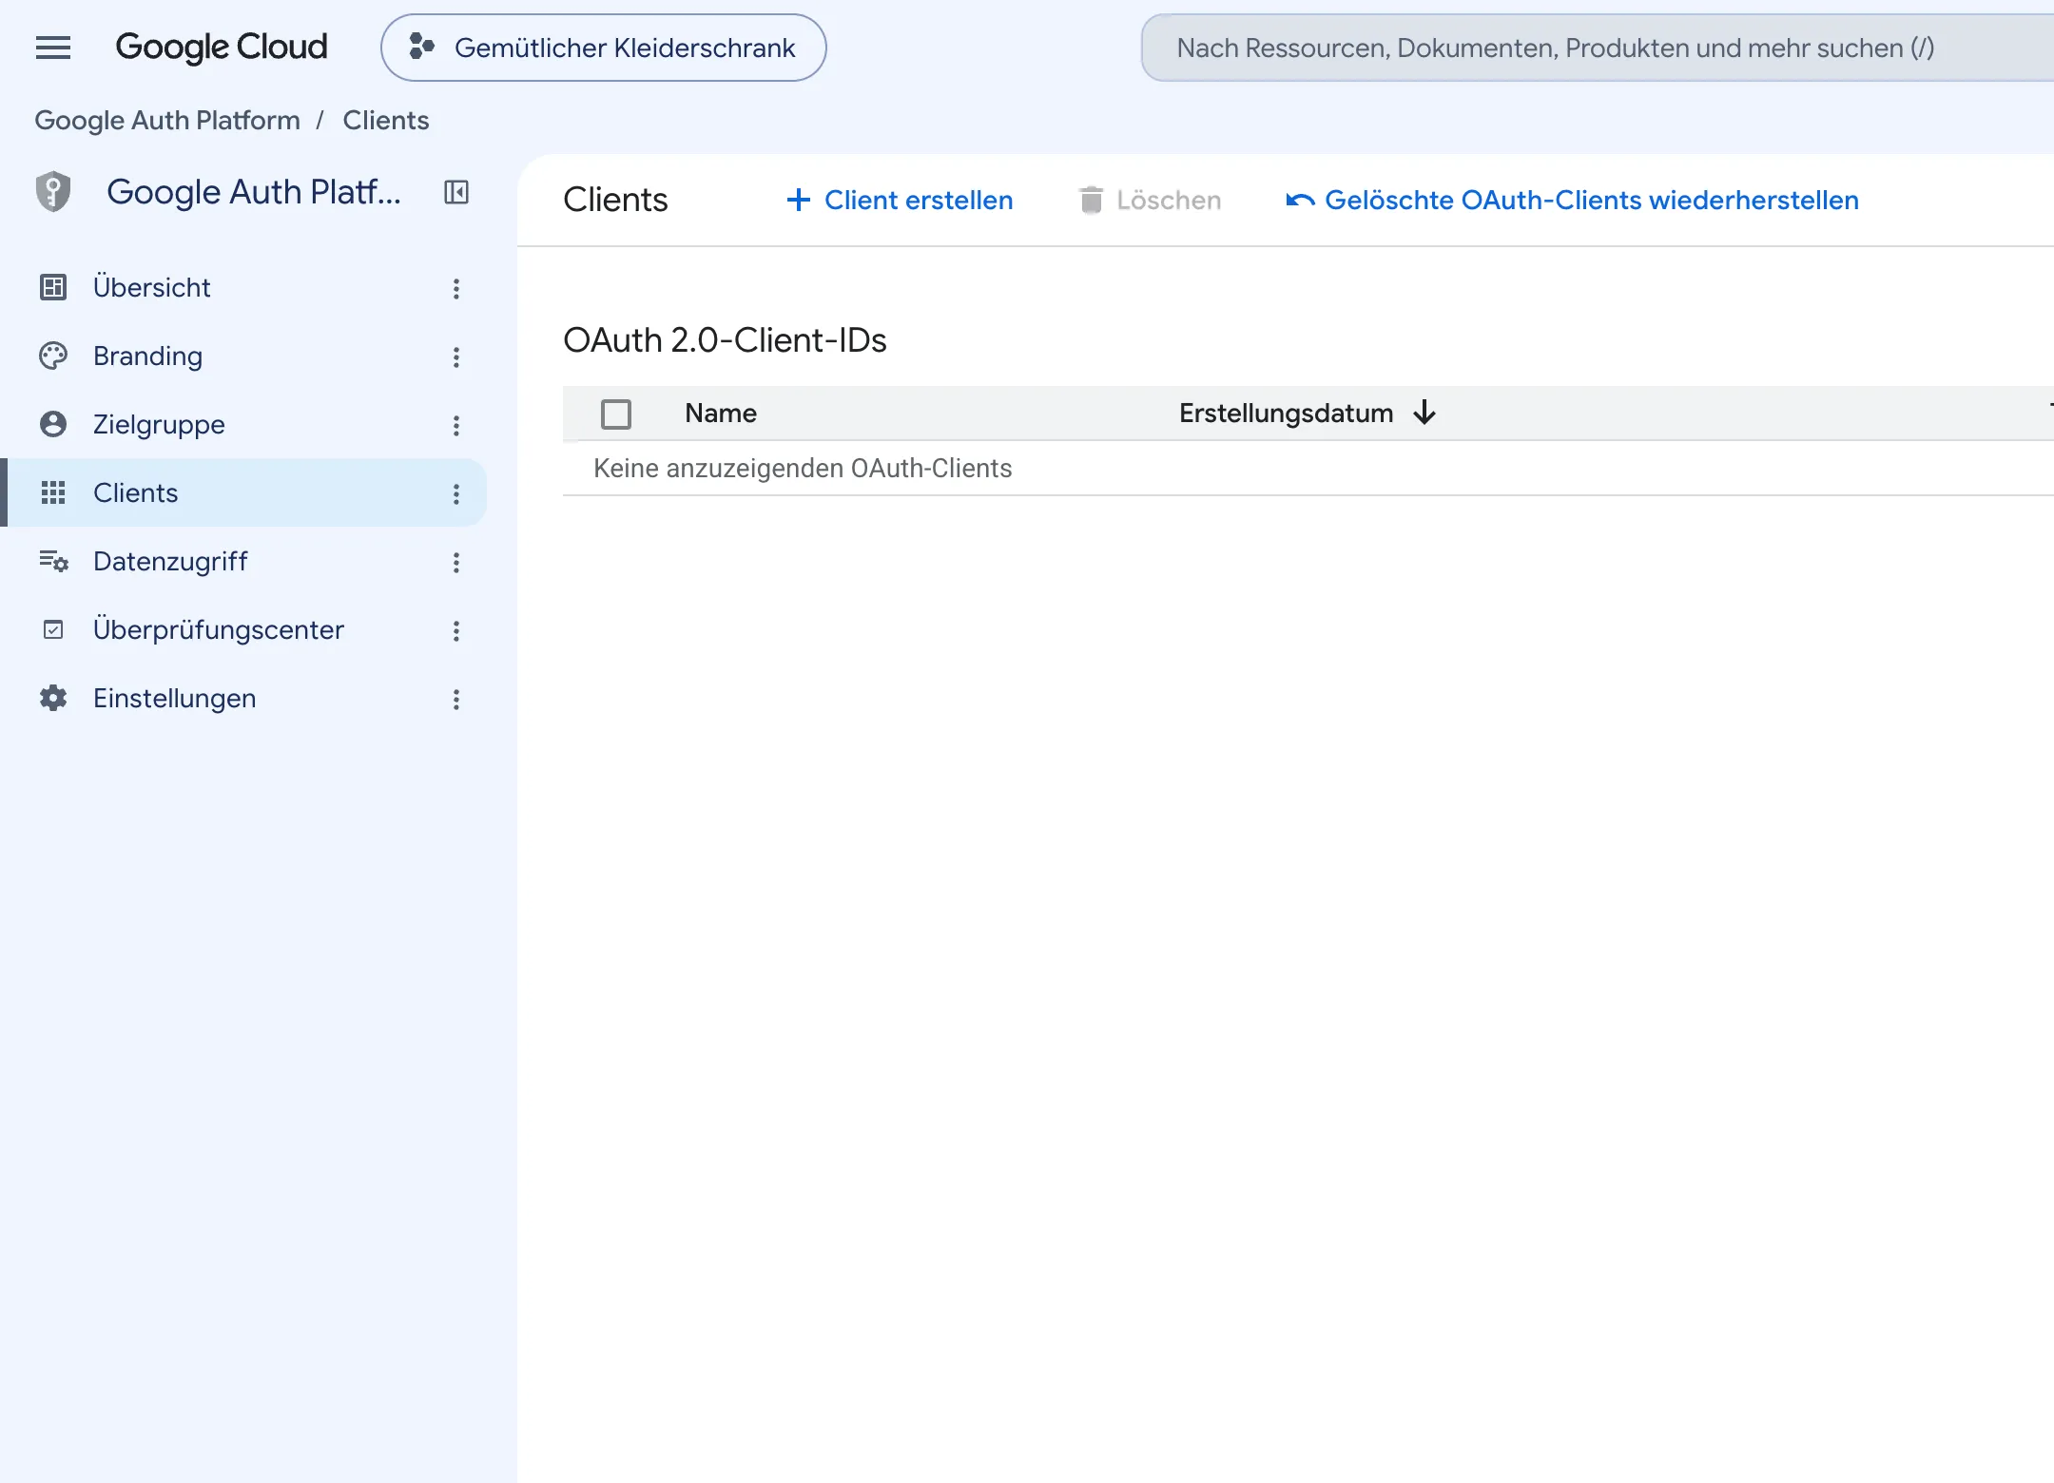Image resolution: width=2054 pixels, height=1483 pixels.
Task: Click the trash icon beside Löschen
Action: pyautogui.click(x=1091, y=200)
